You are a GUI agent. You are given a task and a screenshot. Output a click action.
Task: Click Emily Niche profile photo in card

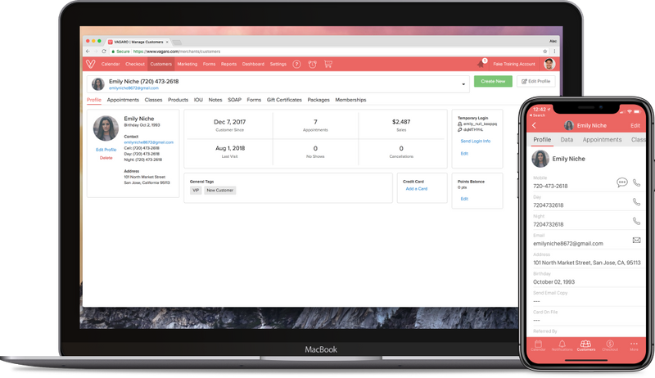[x=106, y=128]
